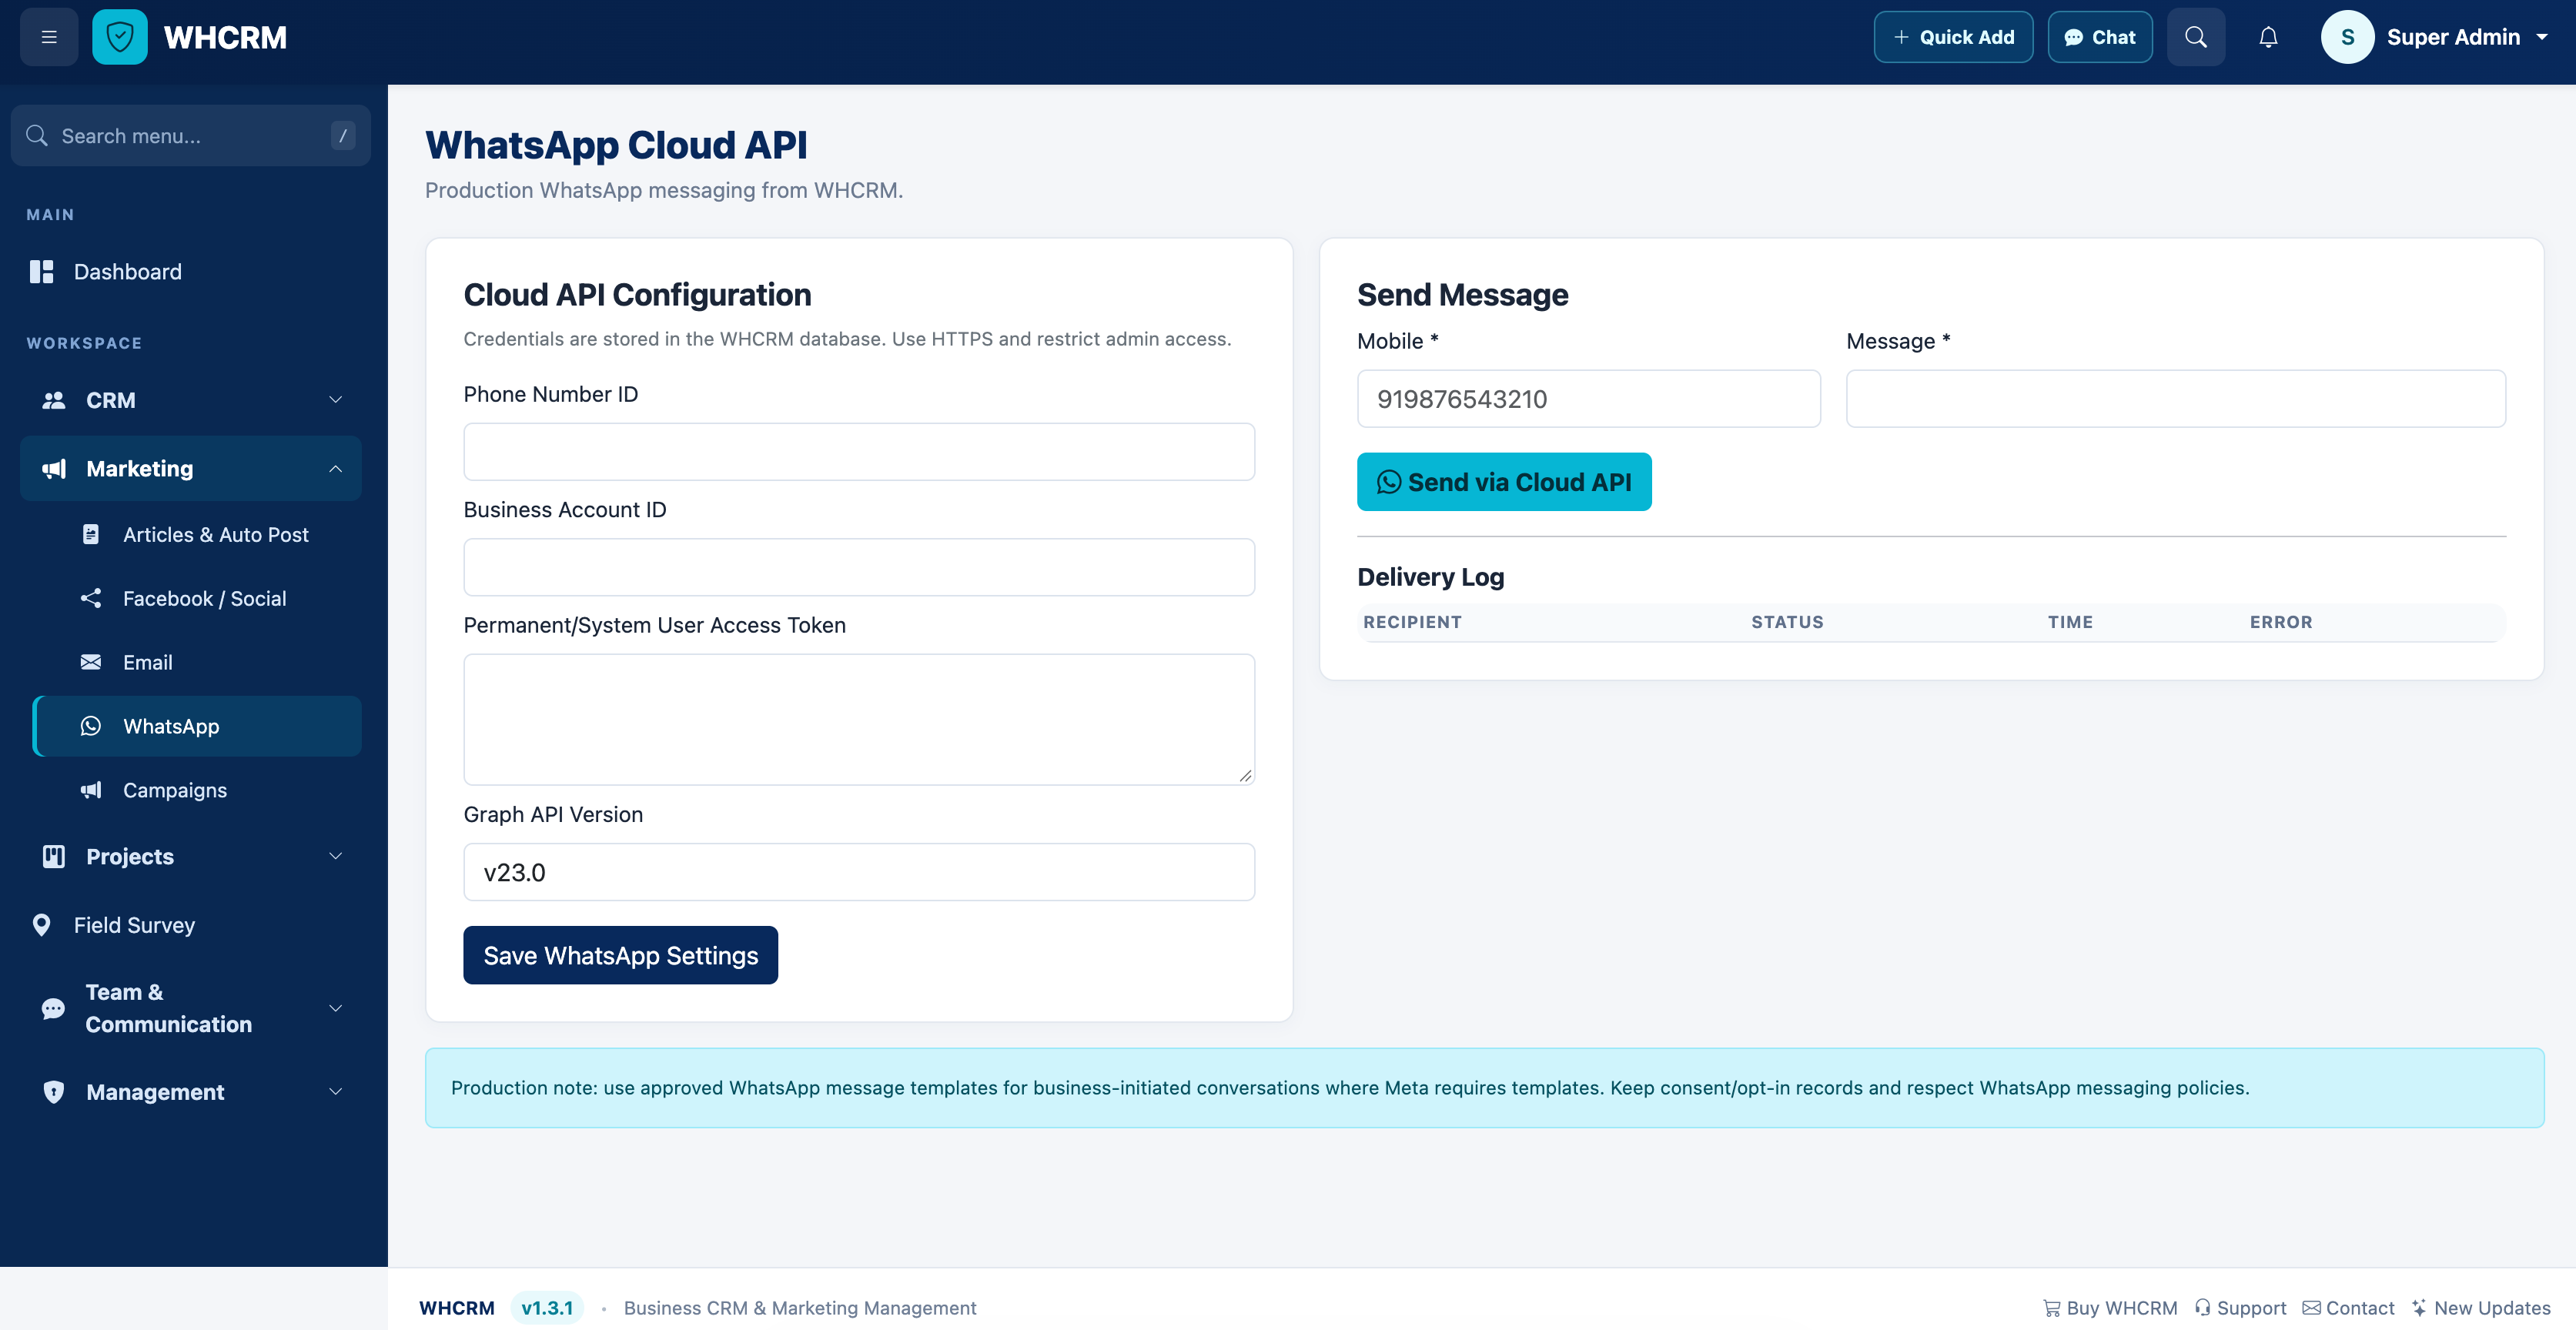Screen dimensions: 2576x1330
Task: Click the WhatsApp Cloud API page heading
Action: pos(616,145)
